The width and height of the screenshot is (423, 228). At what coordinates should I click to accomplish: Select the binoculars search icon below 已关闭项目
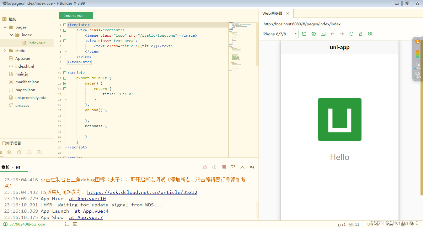point(9,152)
